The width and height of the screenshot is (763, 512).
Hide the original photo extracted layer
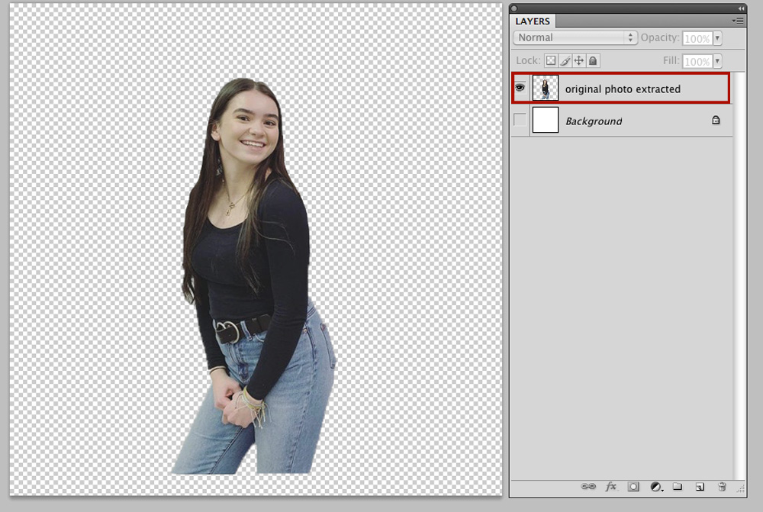pos(520,88)
